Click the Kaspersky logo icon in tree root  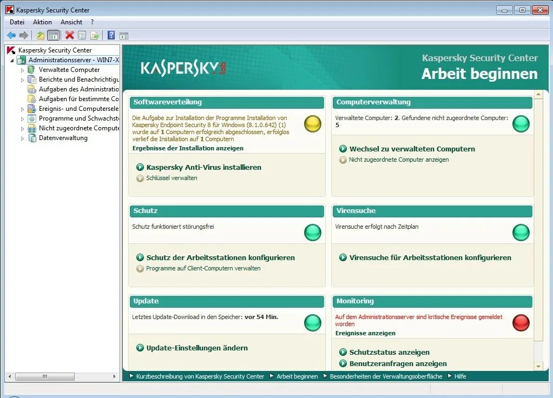pos(11,50)
